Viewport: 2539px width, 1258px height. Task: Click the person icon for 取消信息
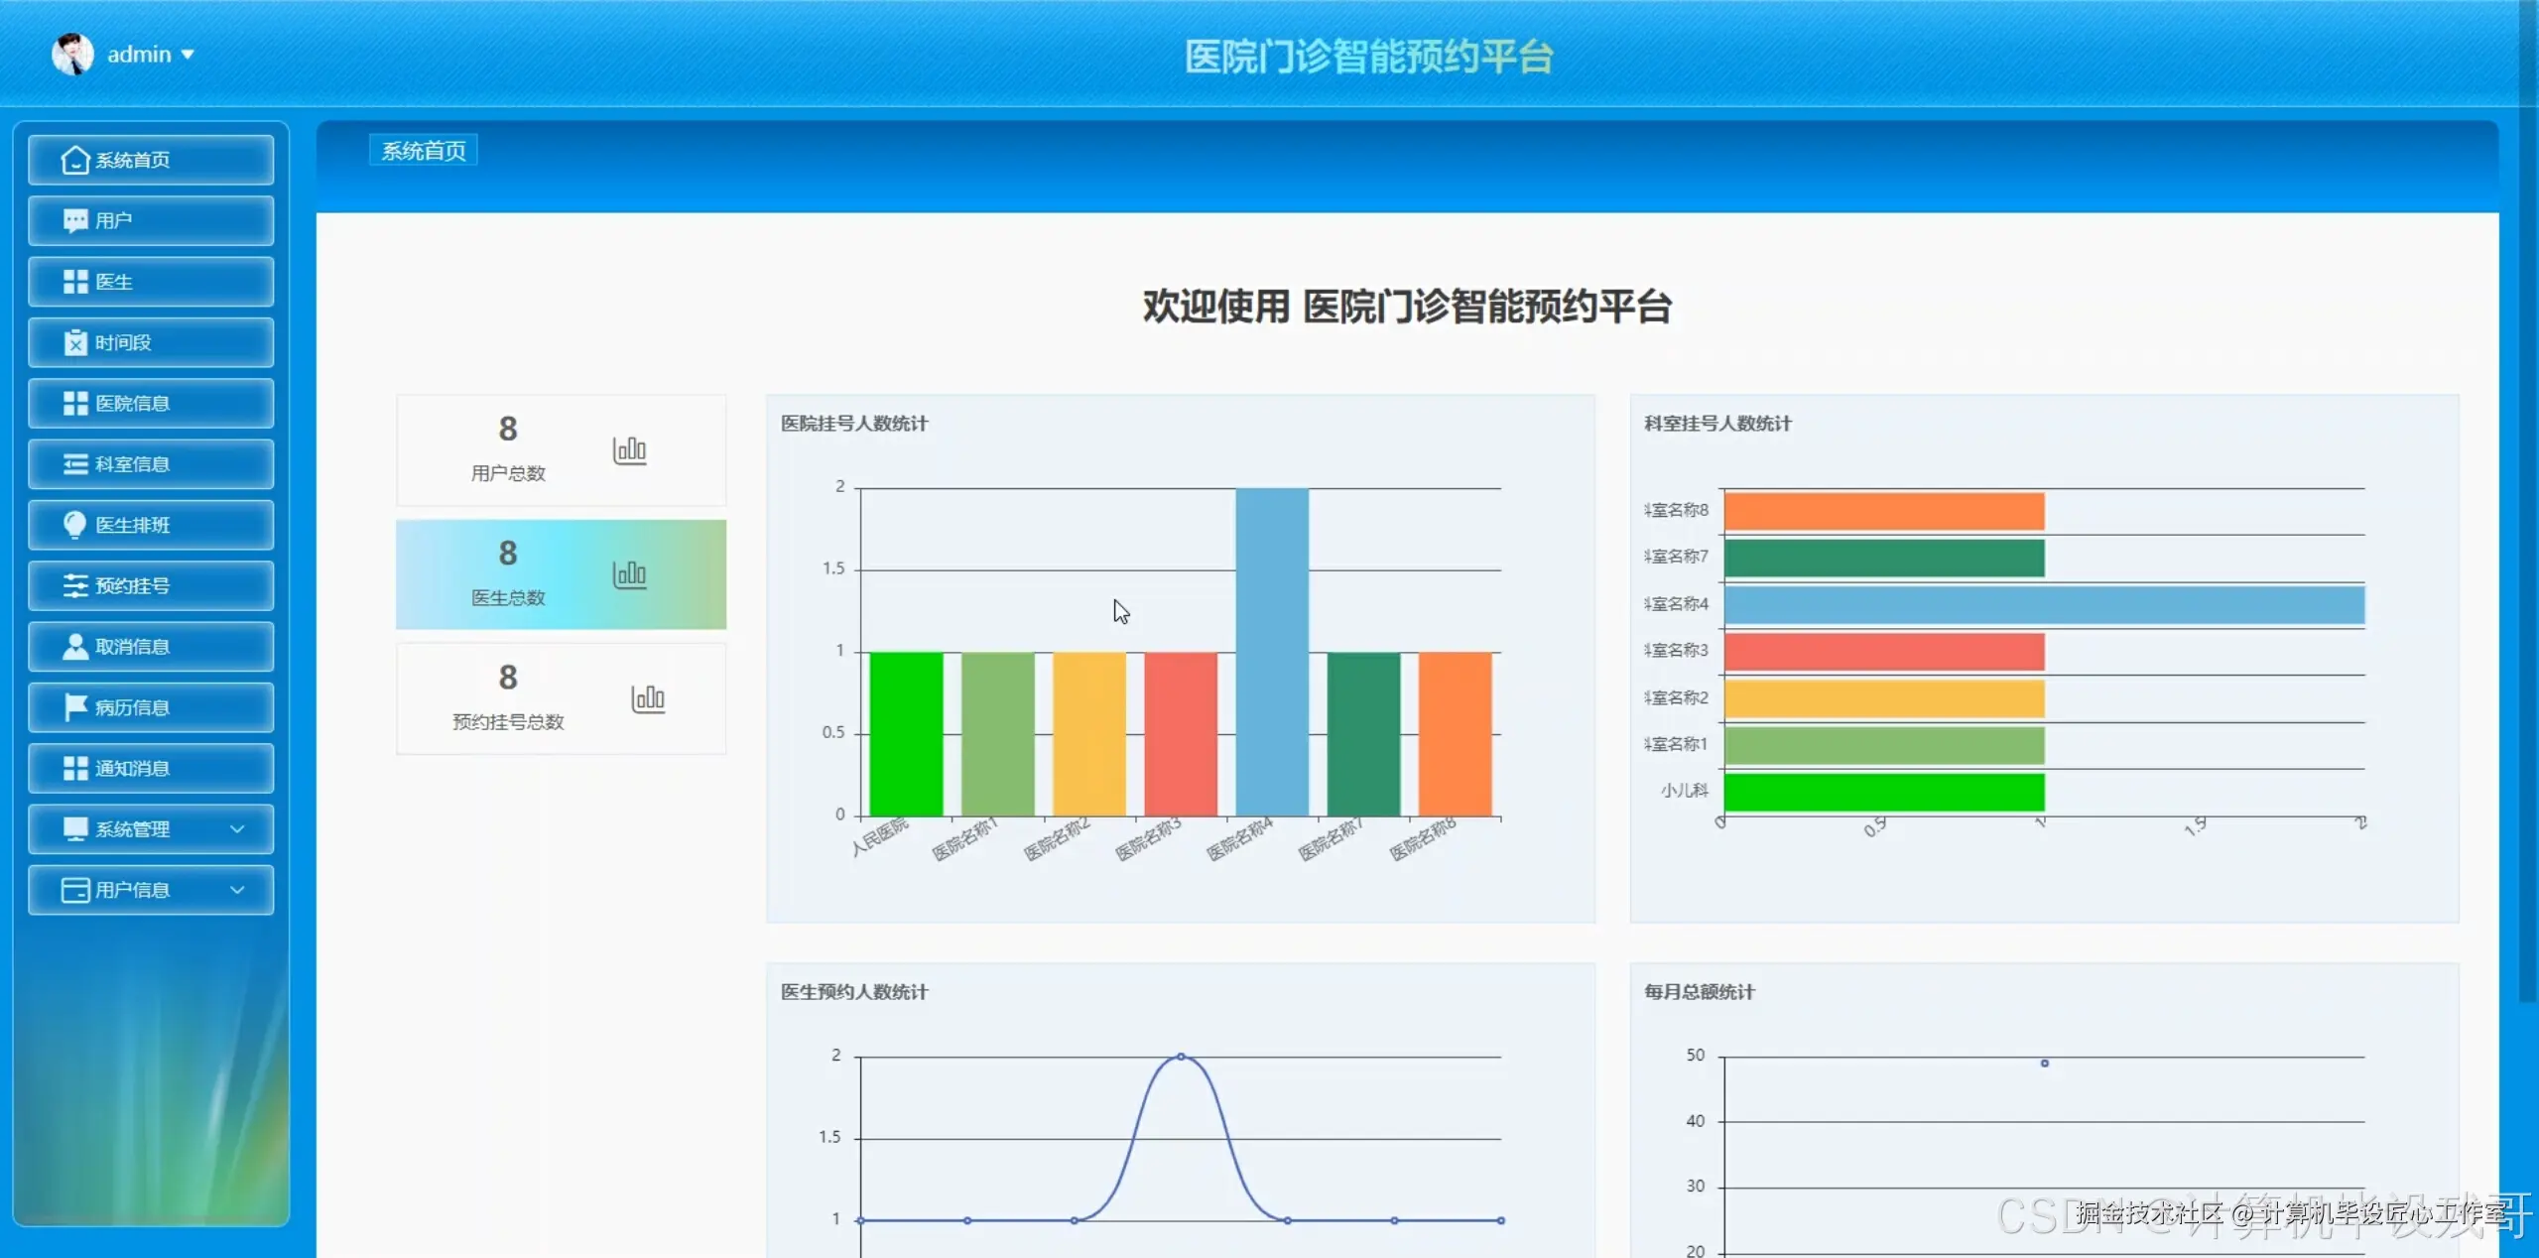coord(74,646)
